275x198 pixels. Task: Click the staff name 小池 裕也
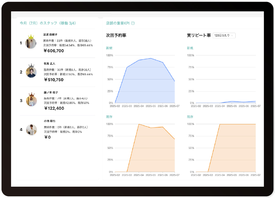[x=49, y=121]
